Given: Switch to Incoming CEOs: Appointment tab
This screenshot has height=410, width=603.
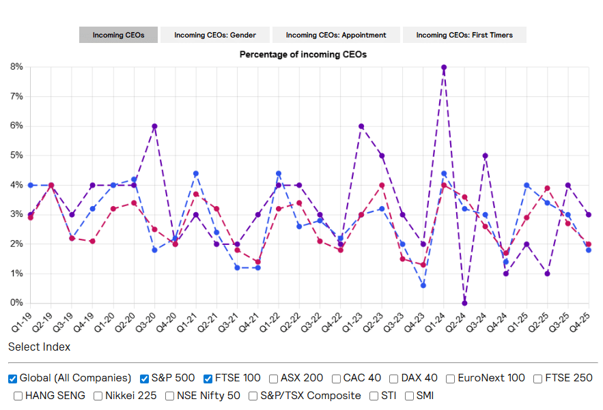Looking at the screenshot, I should pyautogui.click(x=336, y=35).
